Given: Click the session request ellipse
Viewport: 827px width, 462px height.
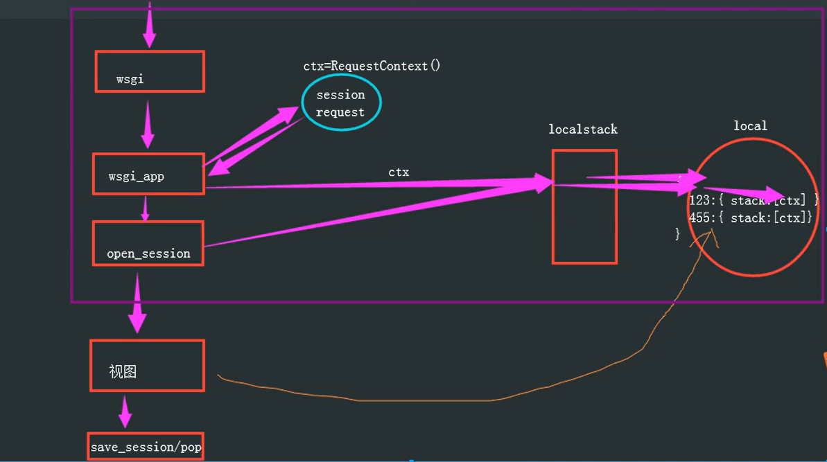Looking at the screenshot, I should [x=341, y=102].
